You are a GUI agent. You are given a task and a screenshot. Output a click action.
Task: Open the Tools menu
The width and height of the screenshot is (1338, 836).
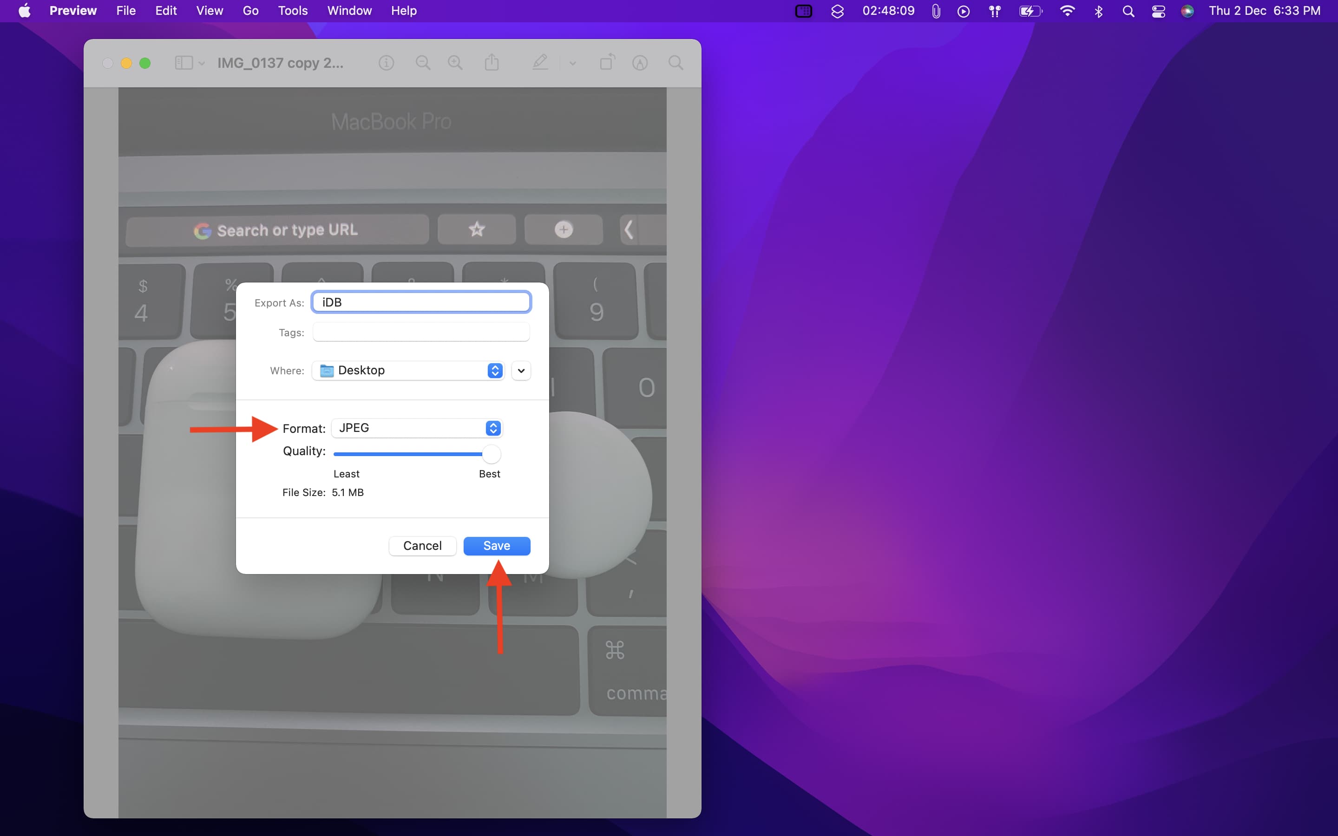(293, 11)
